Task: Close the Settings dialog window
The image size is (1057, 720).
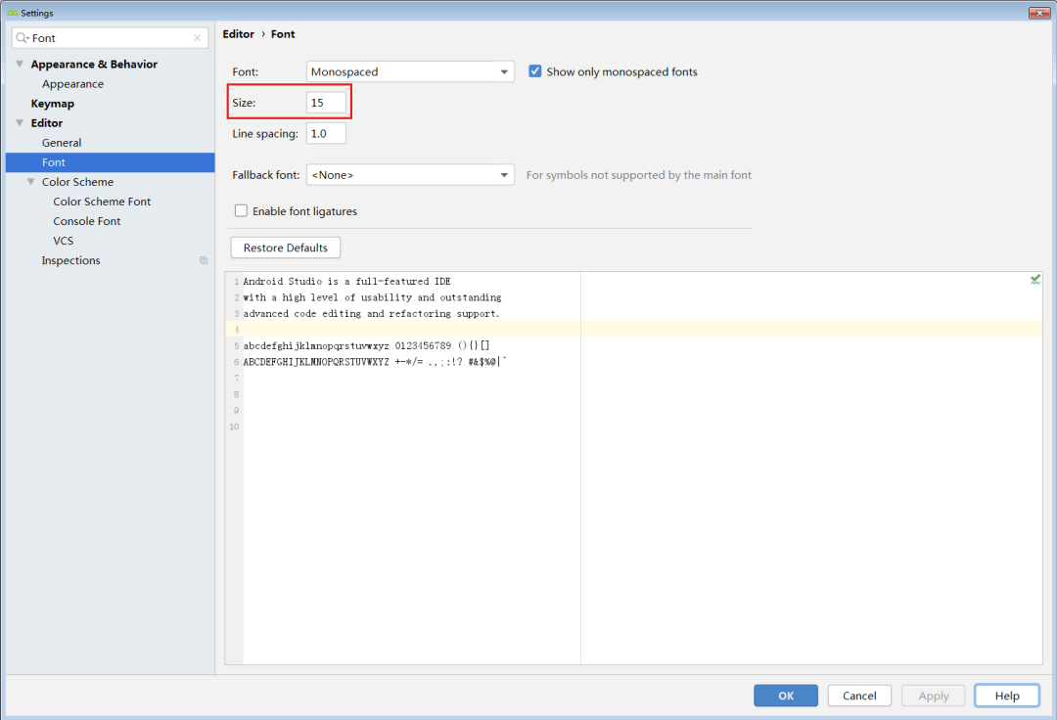Action: 1038,13
